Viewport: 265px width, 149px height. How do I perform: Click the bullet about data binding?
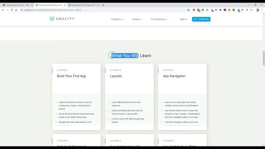pos(128,120)
